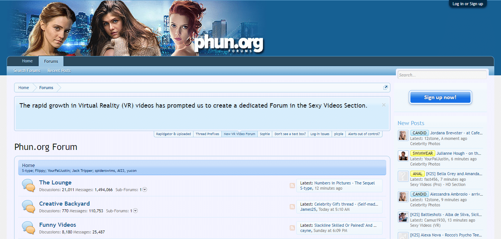Open moderator yucon link
This screenshot has width=501, height=239.
click(131, 171)
